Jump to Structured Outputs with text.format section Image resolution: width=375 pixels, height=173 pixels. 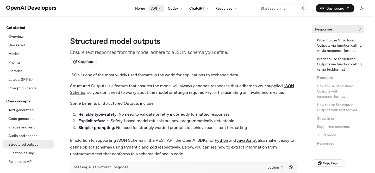337,107
